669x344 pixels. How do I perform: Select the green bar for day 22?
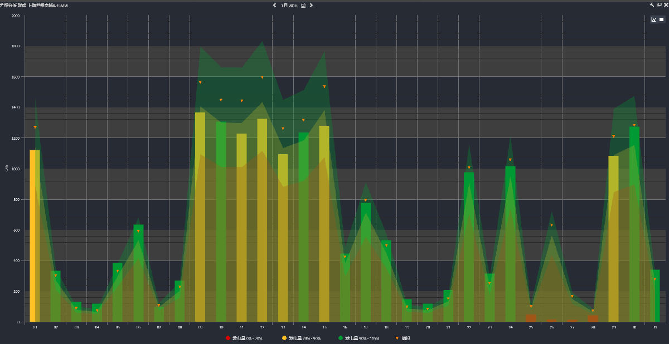(469, 247)
